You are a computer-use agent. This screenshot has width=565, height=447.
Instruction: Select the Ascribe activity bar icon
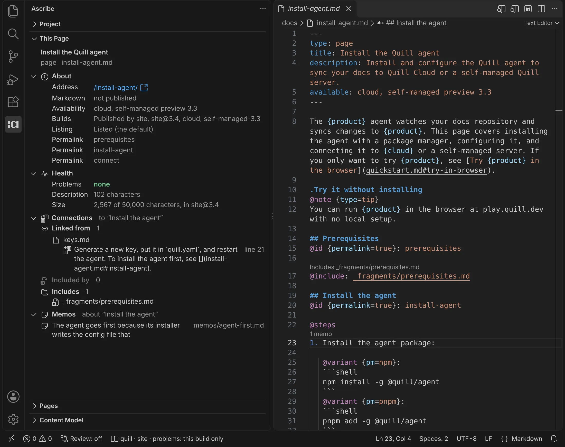(13, 124)
